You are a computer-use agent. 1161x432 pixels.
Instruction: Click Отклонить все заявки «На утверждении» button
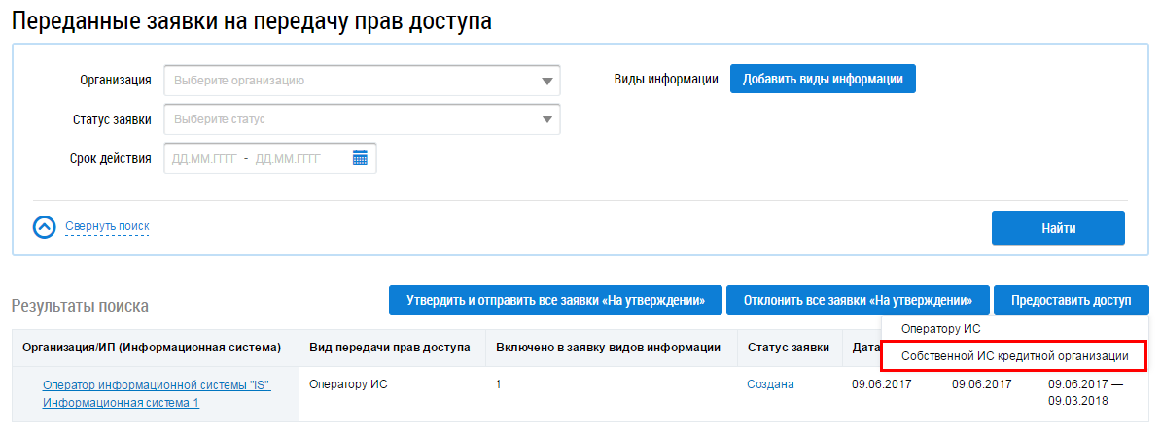click(x=857, y=300)
